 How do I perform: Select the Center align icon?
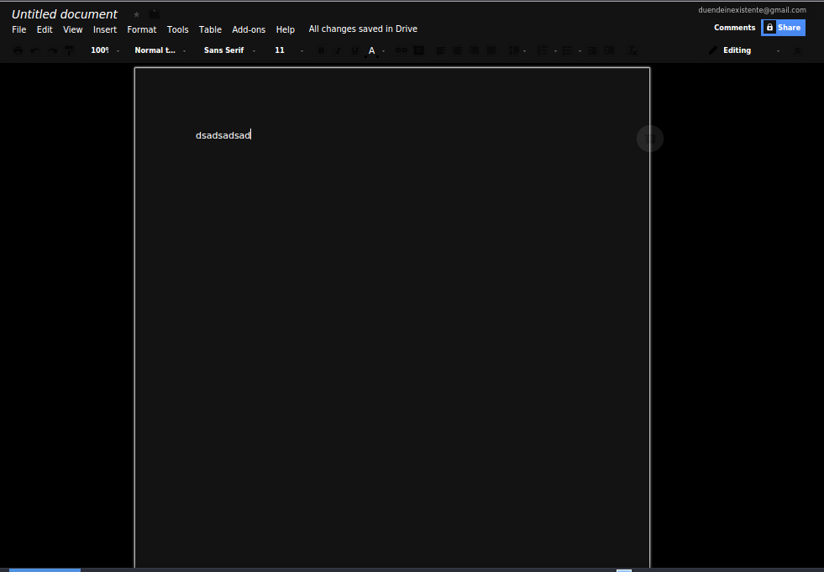tap(457, 50)
